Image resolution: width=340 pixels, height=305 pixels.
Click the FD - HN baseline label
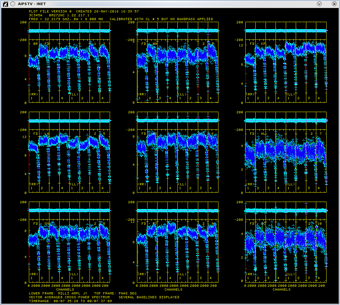(149, 44)
